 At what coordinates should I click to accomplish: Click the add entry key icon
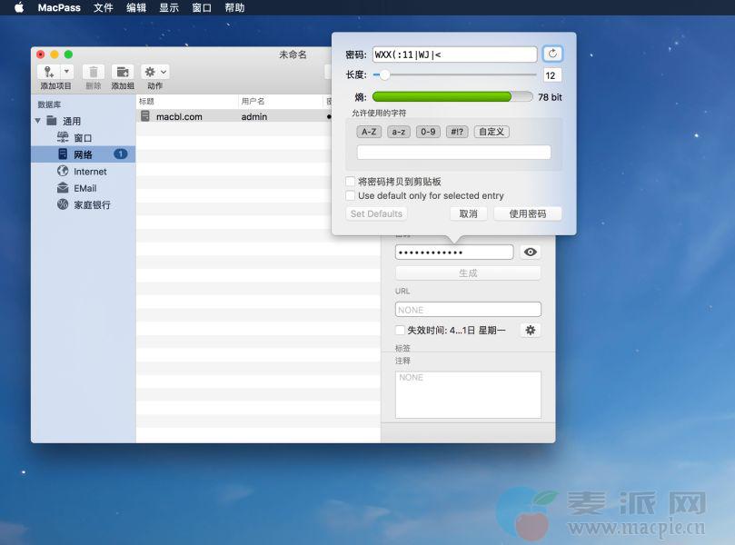click(x=48, y=72)
